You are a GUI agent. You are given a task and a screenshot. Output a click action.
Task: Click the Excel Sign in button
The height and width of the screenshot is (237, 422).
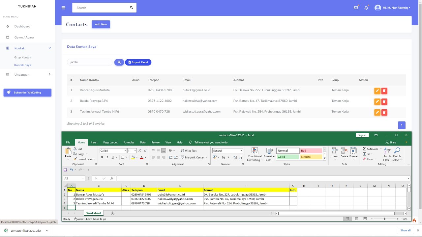click(362, 135)
